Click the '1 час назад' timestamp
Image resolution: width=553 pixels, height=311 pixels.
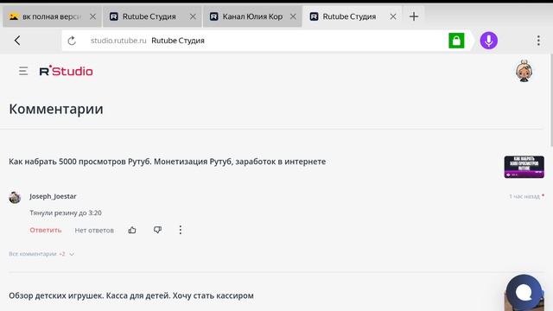coord(524,196)
